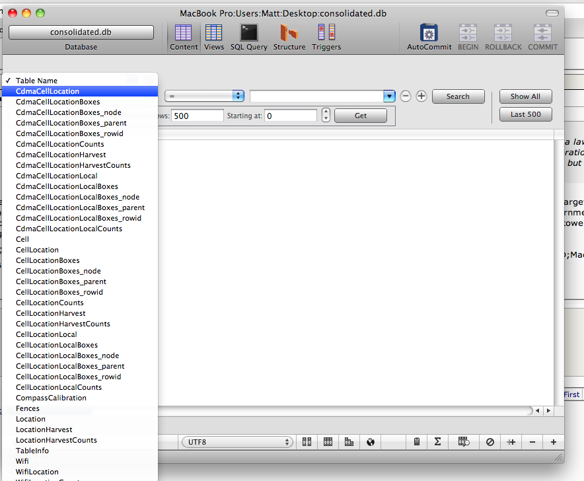Select CdmaCellLocationHarvest menu item

(x=80, y=155)
